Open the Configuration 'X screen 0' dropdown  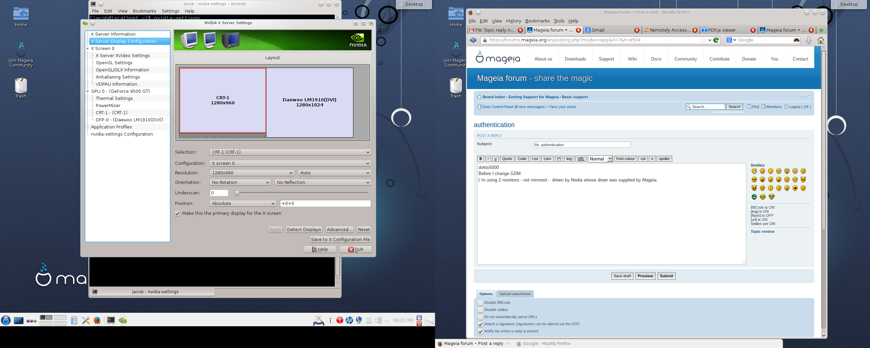point(290,163)
